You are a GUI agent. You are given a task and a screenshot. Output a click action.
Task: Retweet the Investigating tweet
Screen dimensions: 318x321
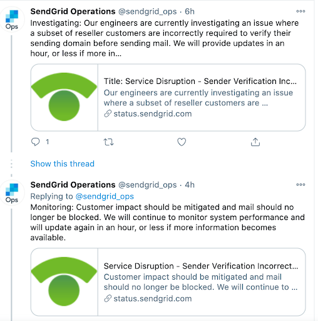108,142
